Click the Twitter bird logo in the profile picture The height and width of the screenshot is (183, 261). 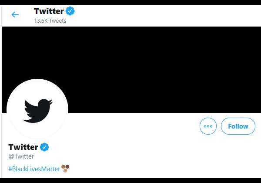(x=38, y=110)
